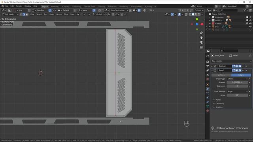
Task: Open the Width Type Offset dropdown
Action: pos(237,79)
